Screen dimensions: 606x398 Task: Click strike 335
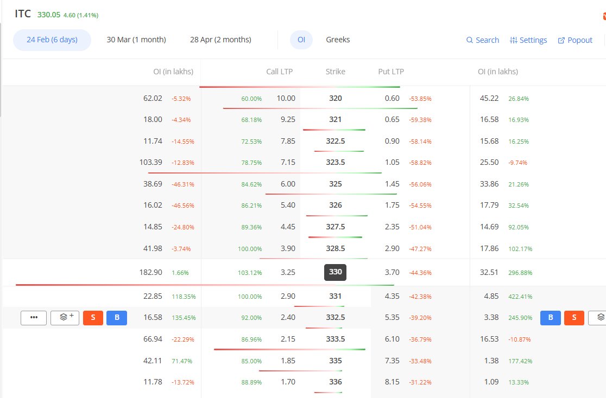click(x=336, y=361)
